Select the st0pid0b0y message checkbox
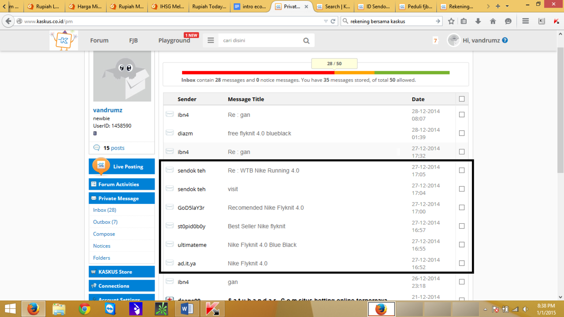The height and width of the screenshot is (317, 564). 462,226
